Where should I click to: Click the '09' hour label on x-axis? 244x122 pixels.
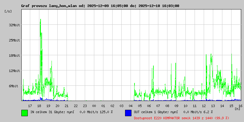click(176, 106)
